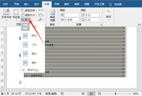Viewport: 142px width, 96px height.
Task: Choose the 两栏 two columns option
Action: pos(33,36)
